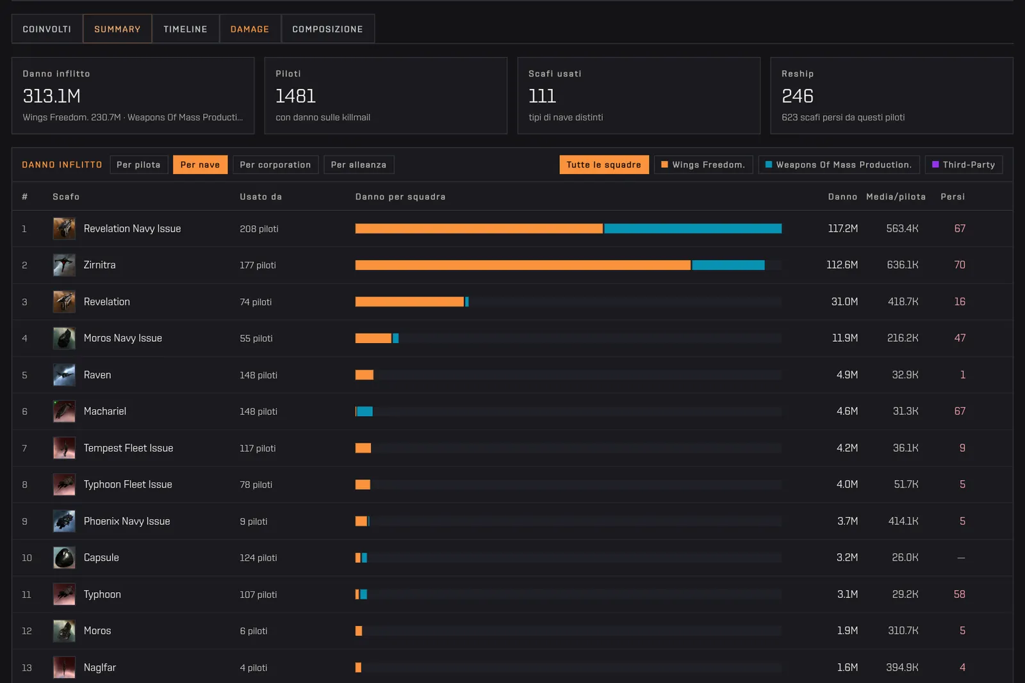1025x683 pixels.
Task: Filter by Third-Party team
Action: 963,165
